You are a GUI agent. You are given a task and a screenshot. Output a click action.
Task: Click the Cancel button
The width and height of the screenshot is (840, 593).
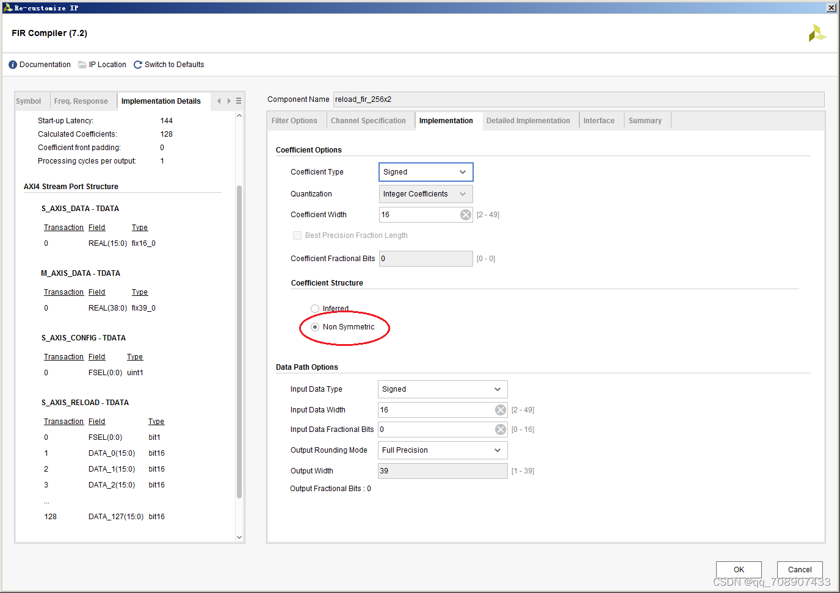[800, 570]
